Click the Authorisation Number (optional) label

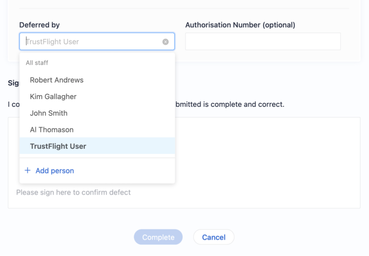[240, 25]
